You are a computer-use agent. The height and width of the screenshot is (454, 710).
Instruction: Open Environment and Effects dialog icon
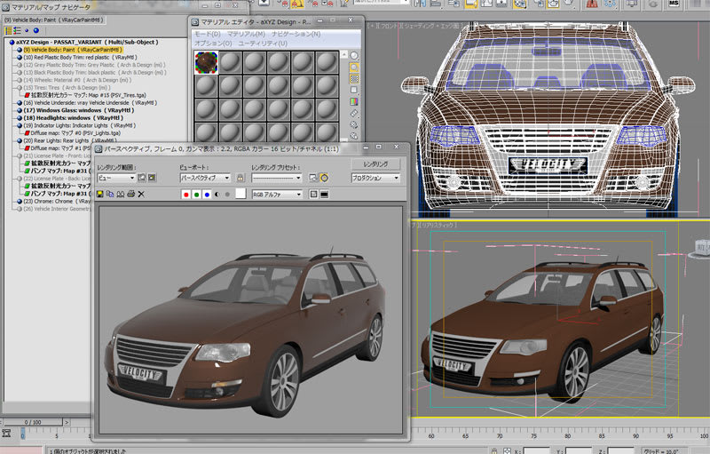[x=324, y=178]
